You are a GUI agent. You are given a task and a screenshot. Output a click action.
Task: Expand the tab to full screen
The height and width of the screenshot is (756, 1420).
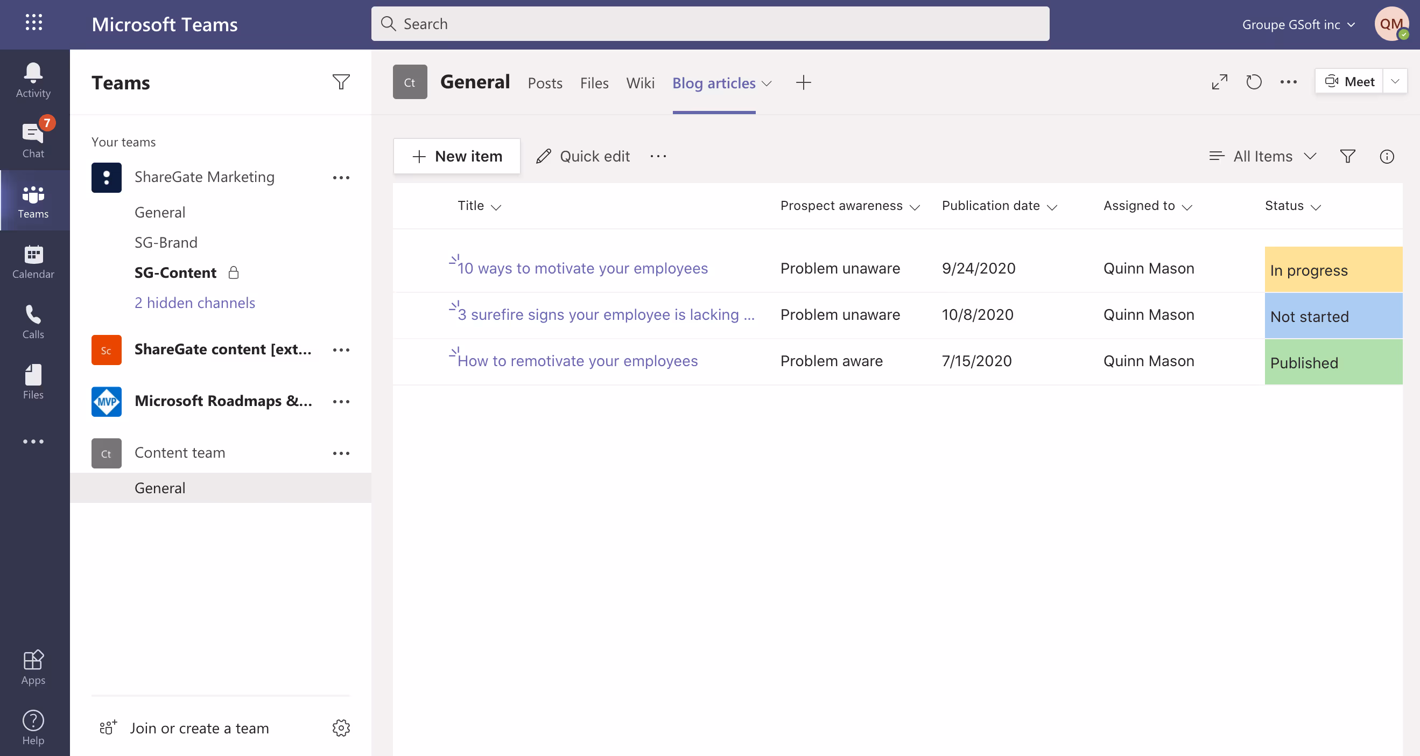coord(1219,82)
